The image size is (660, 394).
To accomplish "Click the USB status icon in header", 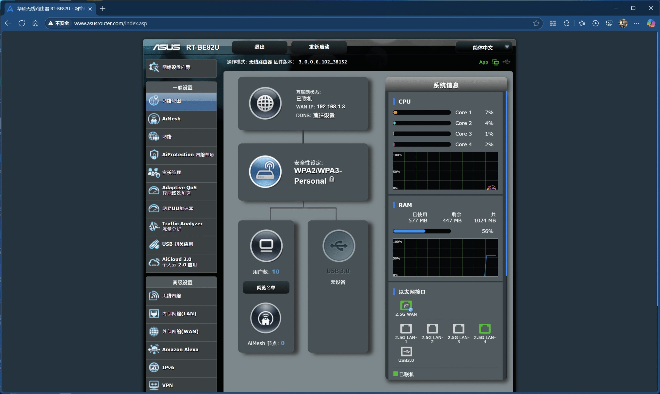I will (x=506, y=62).
